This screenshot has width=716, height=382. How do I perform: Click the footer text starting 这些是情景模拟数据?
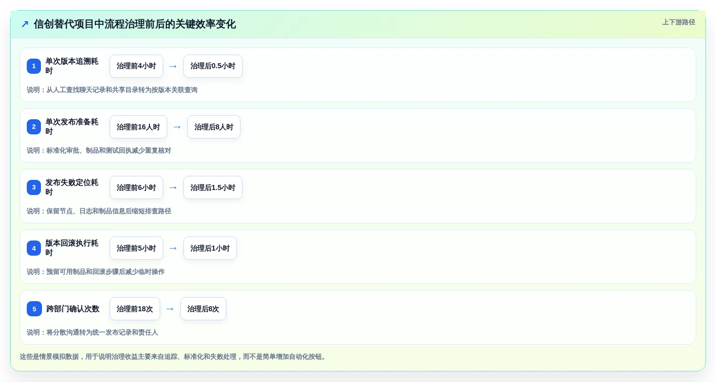174,357
